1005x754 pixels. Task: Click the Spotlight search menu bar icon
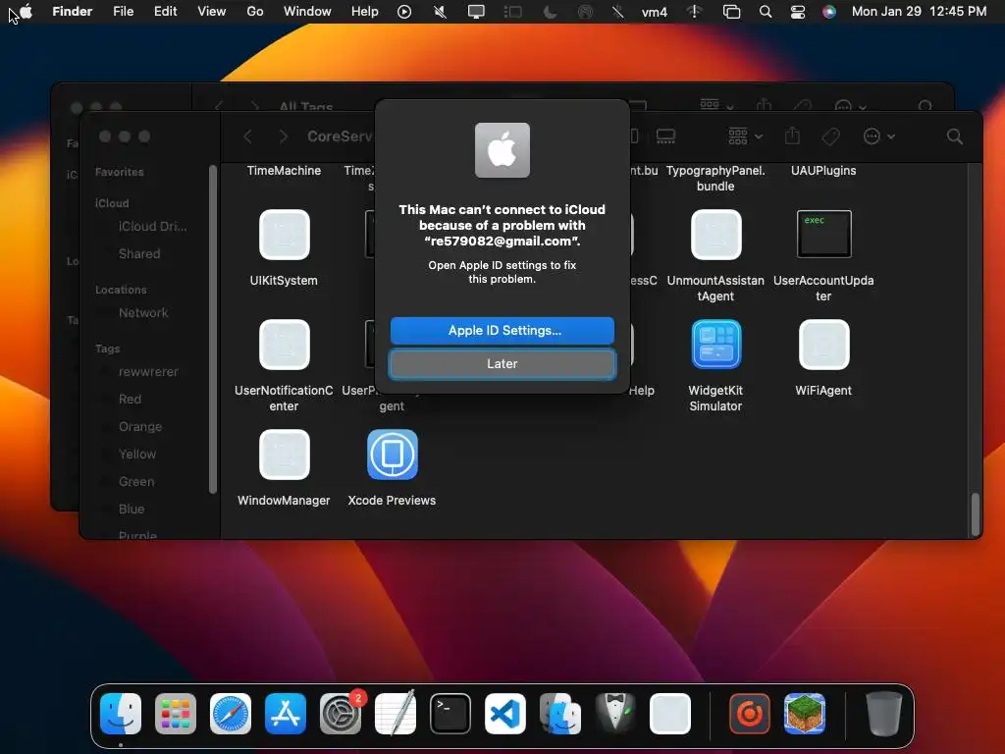click(x=766, y=12)
